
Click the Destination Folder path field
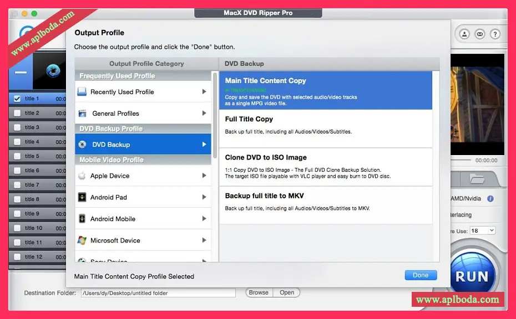tap(158, 293)
